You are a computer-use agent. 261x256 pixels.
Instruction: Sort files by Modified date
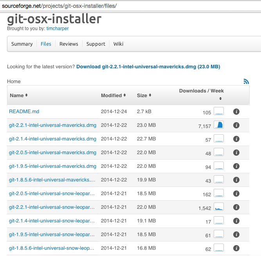pos(113,95)
